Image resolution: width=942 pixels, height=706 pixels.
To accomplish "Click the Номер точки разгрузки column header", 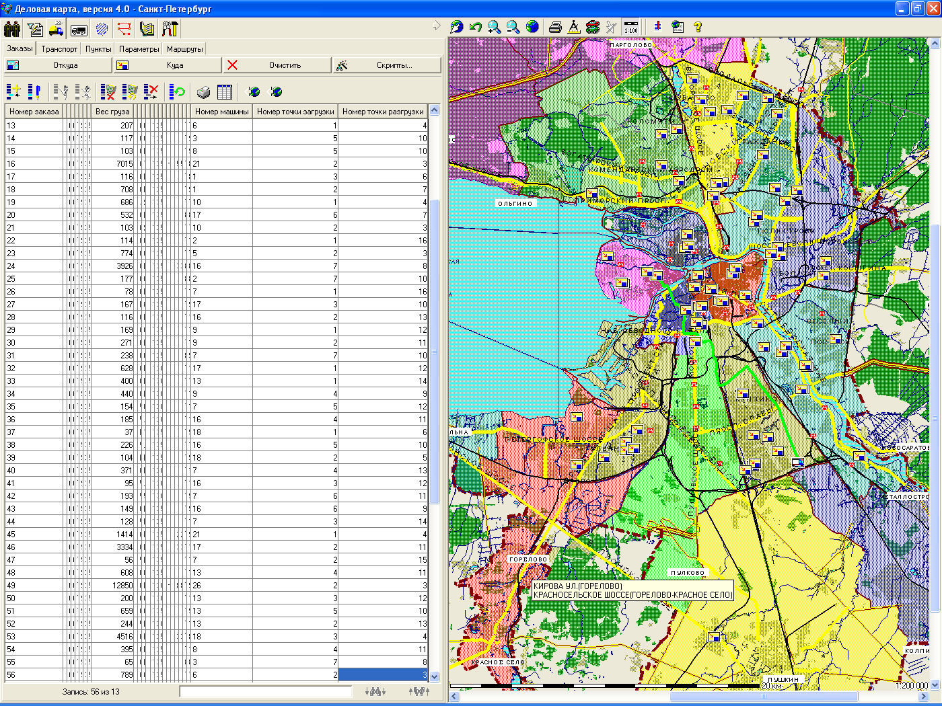I will [383, 112].
